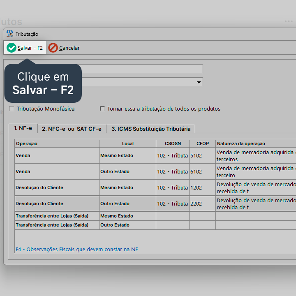Enable the Tributação Monofásica checkbox

click(12, 109)
